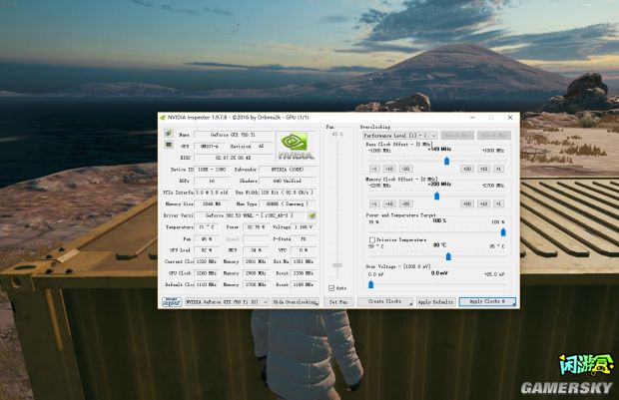
Task: Click the Base Clock Offset slider handle
Action: [446, 160]
